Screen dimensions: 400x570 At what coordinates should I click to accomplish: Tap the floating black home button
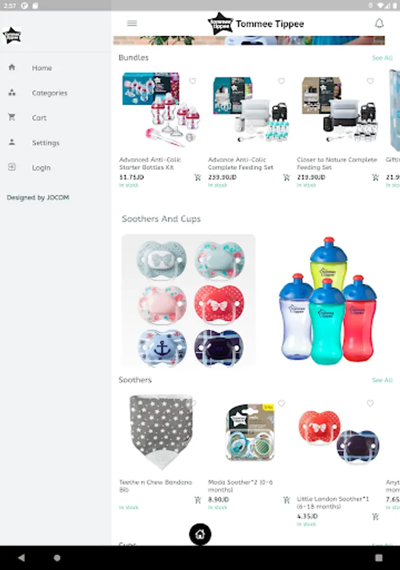[200, 534]
